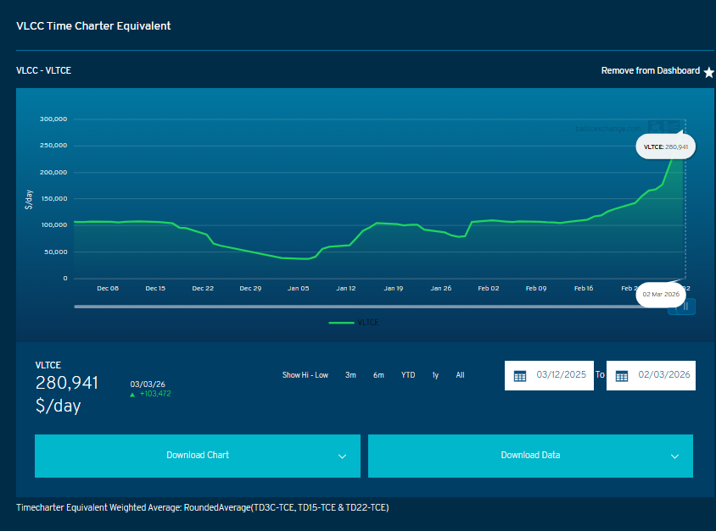Toggle the VLTCE series in chart legend
Viewport: 716px width, 531px height.
(356, 323)
